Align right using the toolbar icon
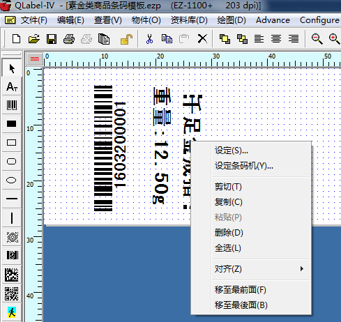This screenshot has height=322, width=341. point(294,39)
